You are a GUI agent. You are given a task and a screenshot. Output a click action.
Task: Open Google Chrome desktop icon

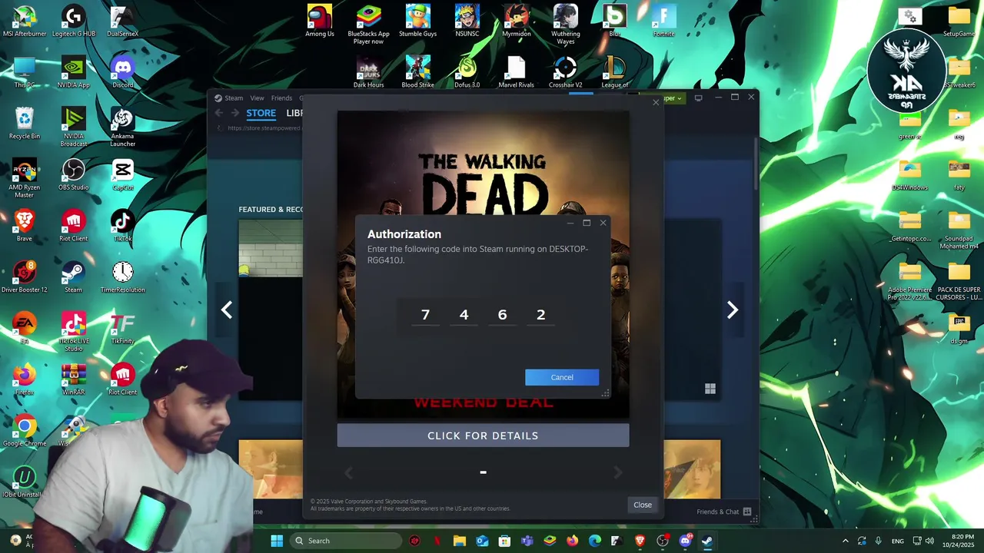25,431
